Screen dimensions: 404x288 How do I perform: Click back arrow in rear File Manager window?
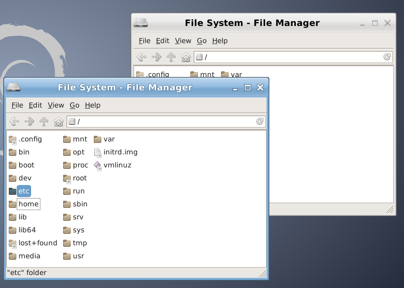click(x=142, y=57)
